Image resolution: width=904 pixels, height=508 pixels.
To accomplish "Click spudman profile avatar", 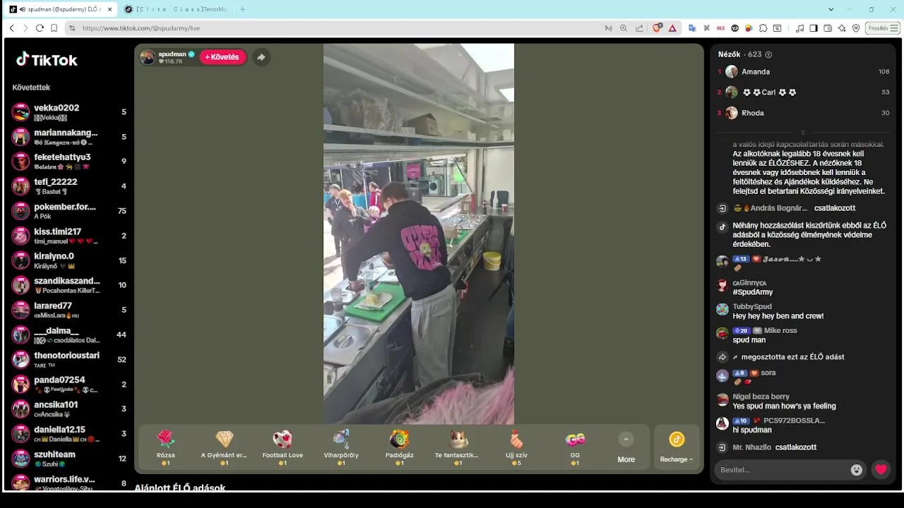I will [148, 57].
